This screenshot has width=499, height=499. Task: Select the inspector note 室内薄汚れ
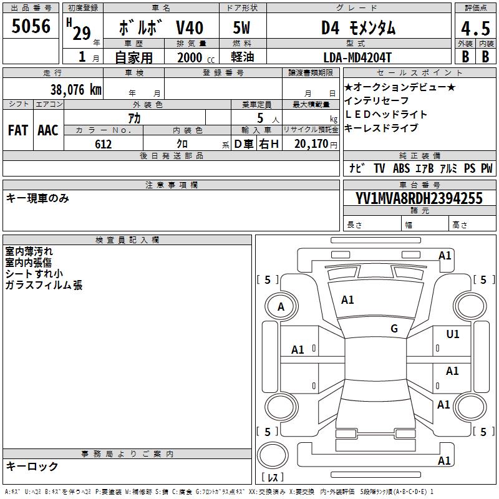pyautogui.click(x=29, y=251)
